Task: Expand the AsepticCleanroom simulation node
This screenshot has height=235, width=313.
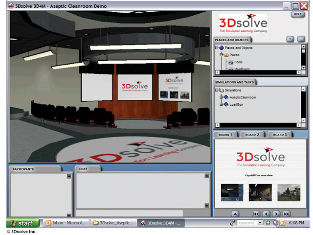Action: coord(221,97)
